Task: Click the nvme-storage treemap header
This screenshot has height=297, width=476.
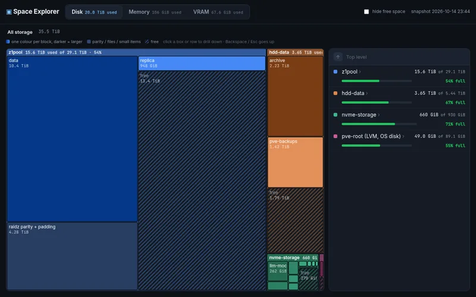Action: pyautogui.click(x=293, y=258)
